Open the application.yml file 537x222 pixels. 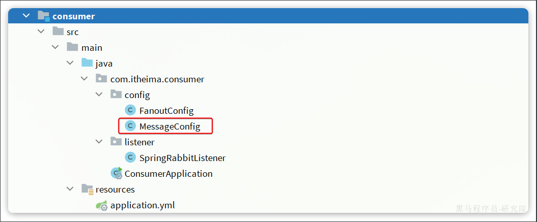click(x=142, y=205)
